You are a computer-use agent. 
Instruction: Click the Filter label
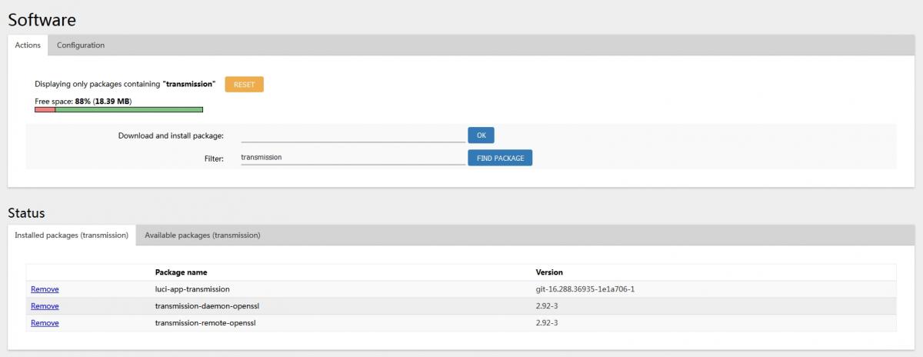(214, 158)
